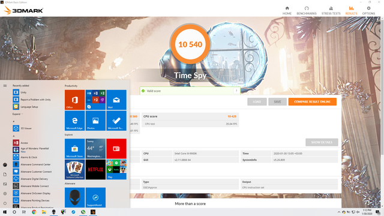Screen dimensions: 384x216
Task: Open the Microsoft To-Do tile
Action: click(116, 121)
